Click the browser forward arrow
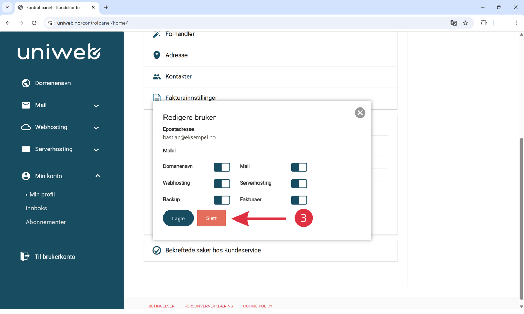The image size is (524, 314). pyautogui.click(x=21, y=23)
